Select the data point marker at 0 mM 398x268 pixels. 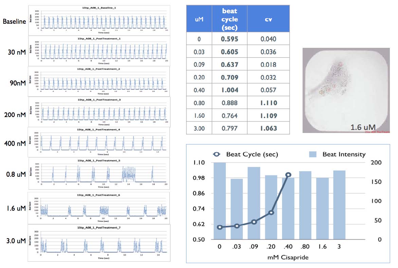(220, 227)
